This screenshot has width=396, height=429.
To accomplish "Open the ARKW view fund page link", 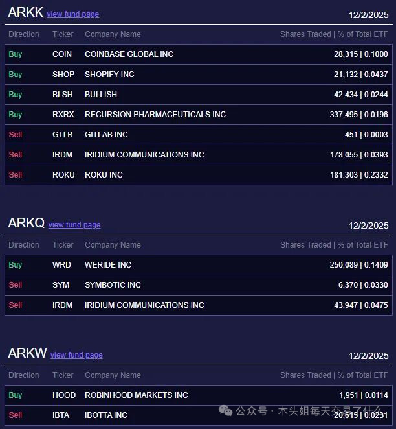I will pos(76,355).
